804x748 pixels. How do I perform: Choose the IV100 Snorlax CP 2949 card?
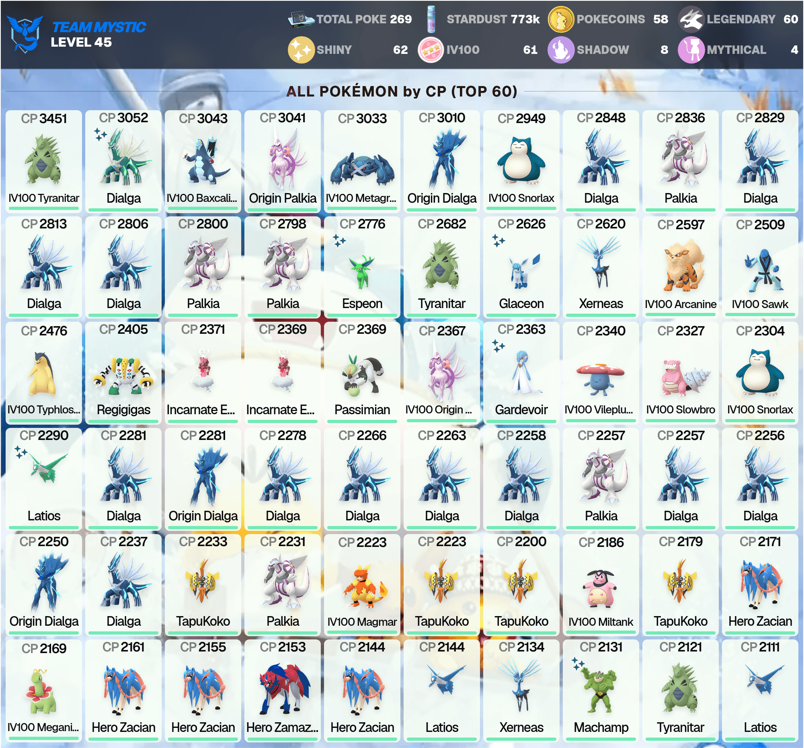pyautogui.click(x=522, y=161)
